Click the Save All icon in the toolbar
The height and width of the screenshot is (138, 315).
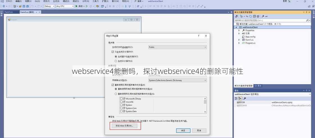[x=28, y=6]
